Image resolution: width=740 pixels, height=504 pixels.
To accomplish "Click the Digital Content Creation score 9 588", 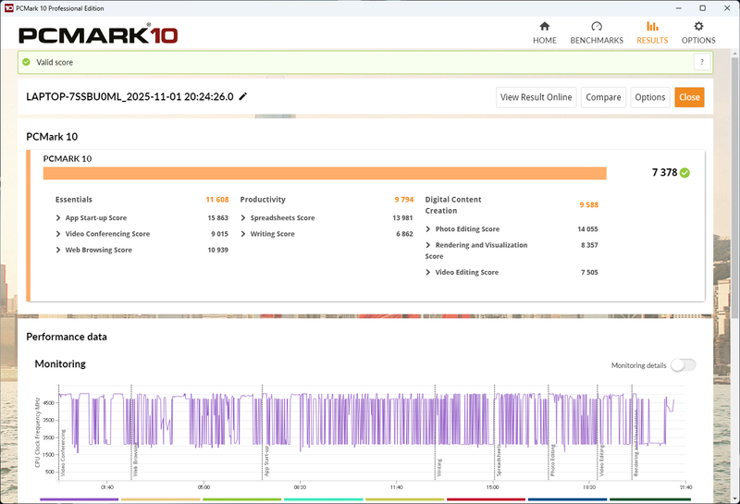I will point(589,204).
